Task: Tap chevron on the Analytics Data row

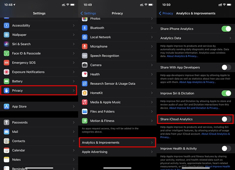Action: pyautogui.click(x=230, y=38)
